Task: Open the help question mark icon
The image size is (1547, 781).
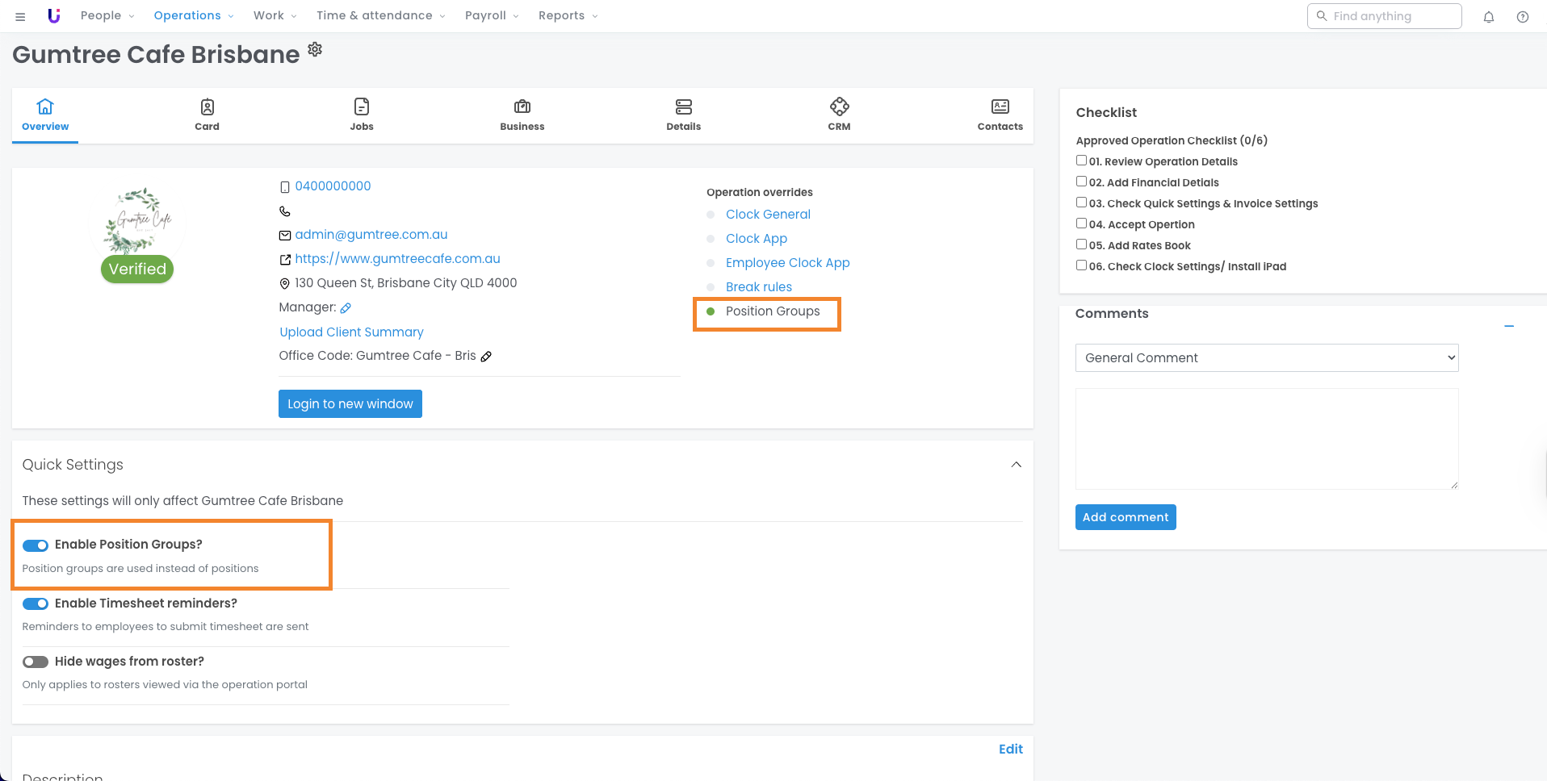Action: 1522,17
